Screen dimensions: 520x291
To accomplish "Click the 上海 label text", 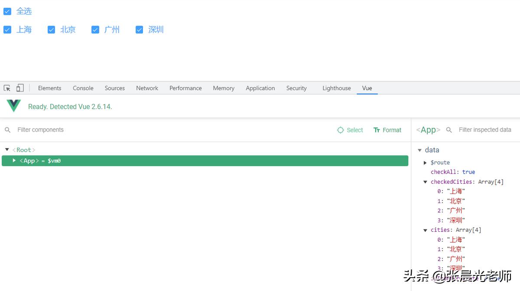I will (x=24, y=29).
